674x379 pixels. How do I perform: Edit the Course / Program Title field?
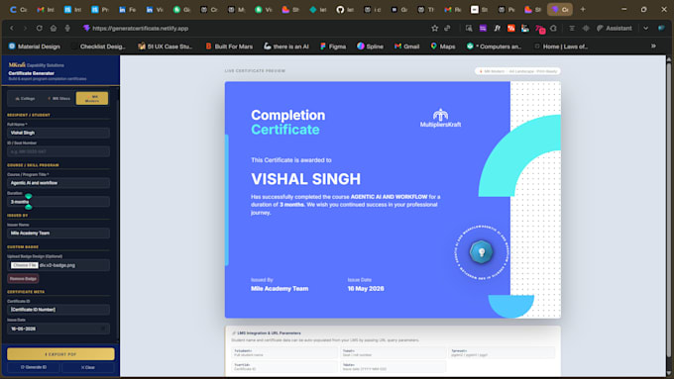point(58,183)
